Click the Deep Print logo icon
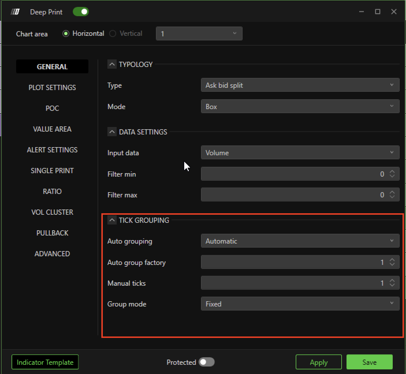Viewport: 406px width, 374px height. point(15,12)
